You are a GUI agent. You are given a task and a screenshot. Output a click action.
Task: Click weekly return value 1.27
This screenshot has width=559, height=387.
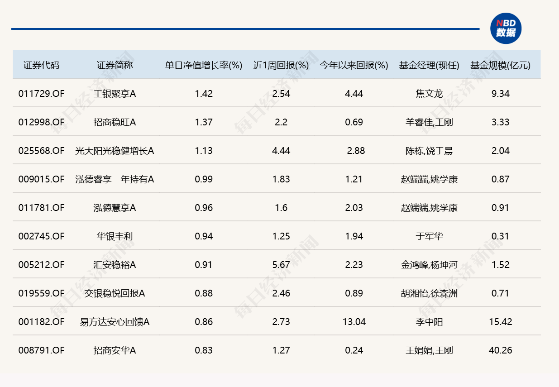tap(281, 350)
